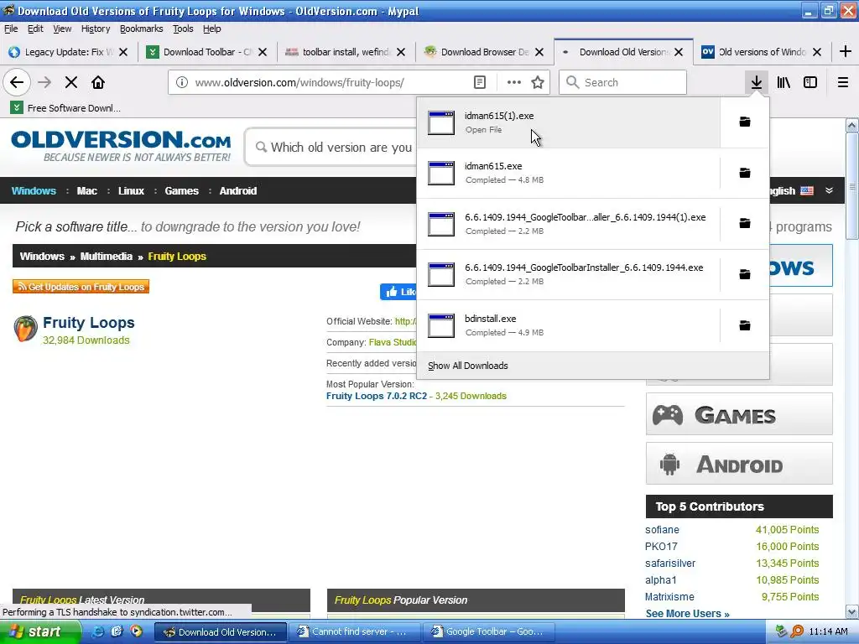The width and height of the screenshot is (859, 644).
Task: Open containing folder for idman615(1).exe
Action: tap(745, 122)
